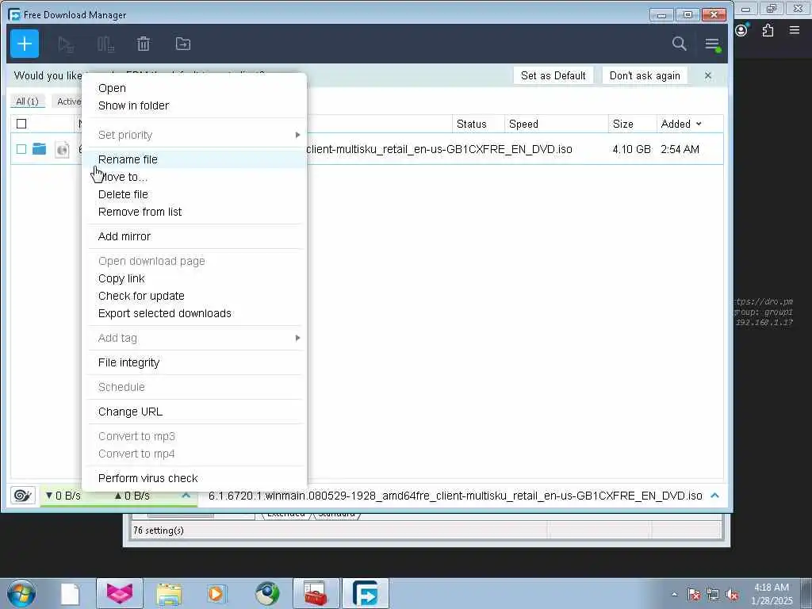Sort by the Status column header

pos(471,124)
